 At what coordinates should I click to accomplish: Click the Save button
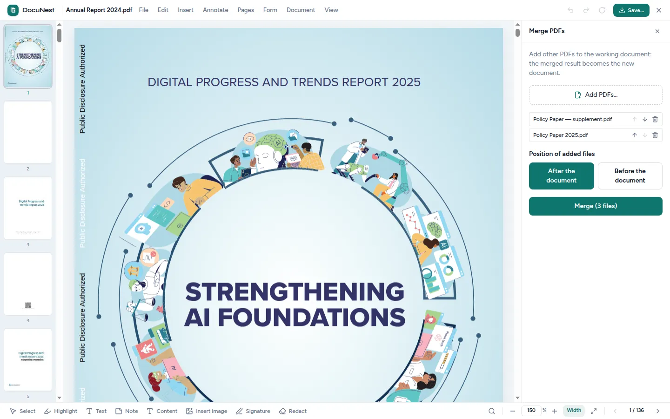(631, 10)
